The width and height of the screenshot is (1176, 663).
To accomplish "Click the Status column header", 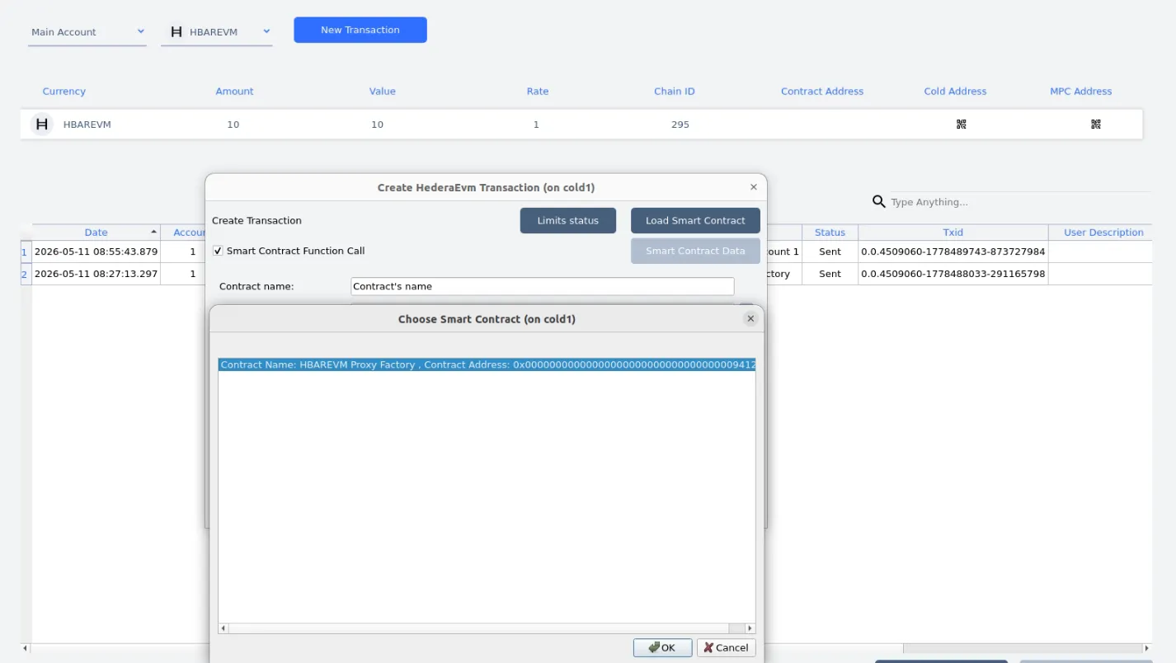I will point(830,233).
